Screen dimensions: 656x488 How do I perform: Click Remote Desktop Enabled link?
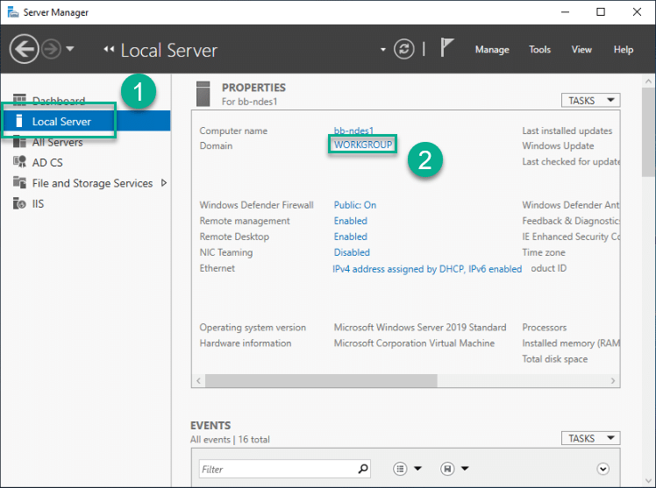(x=351, y=237)
